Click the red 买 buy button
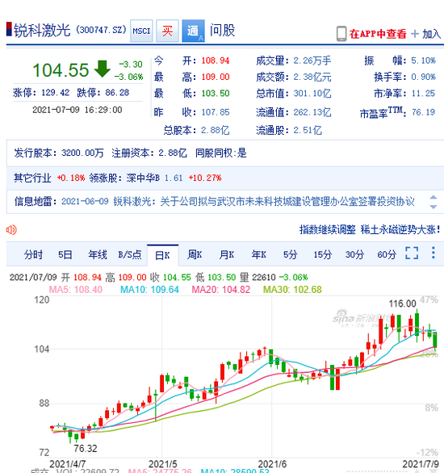Screen dimensions: 444x473 coord(167,31)
